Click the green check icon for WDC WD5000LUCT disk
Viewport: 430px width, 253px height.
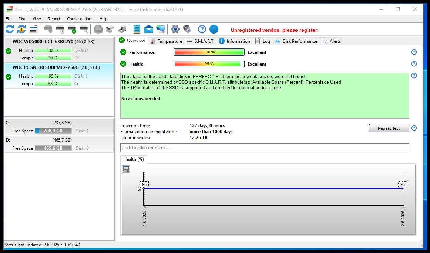tap(9, 51)
